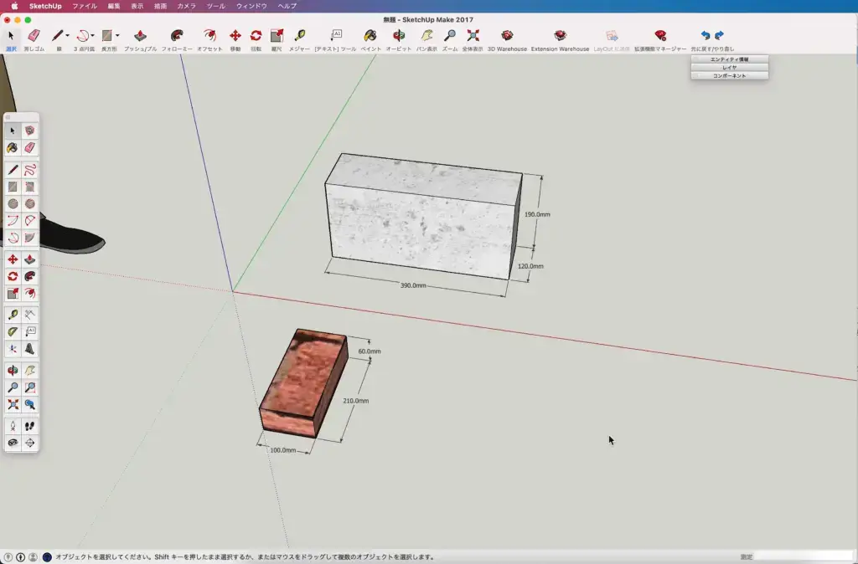This screenshot has width=858, height=564.
Task: Open the 表示 menu
Action: click(x=137, y=6)
